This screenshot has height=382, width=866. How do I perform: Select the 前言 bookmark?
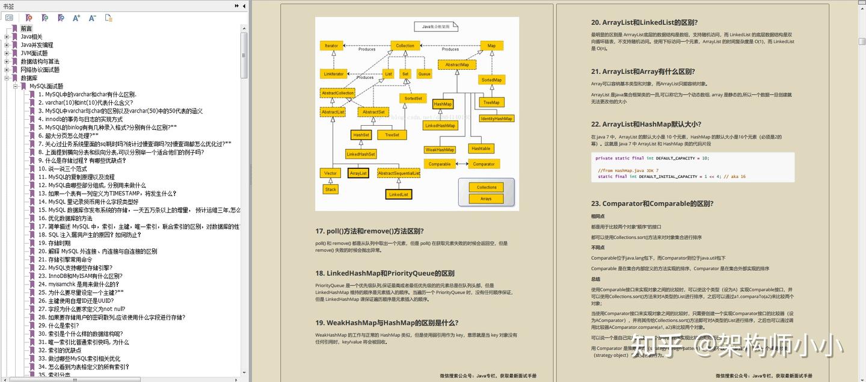(x=26, y=28)
